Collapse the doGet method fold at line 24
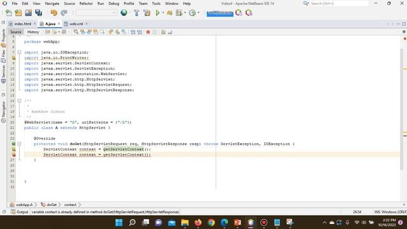 19,144
